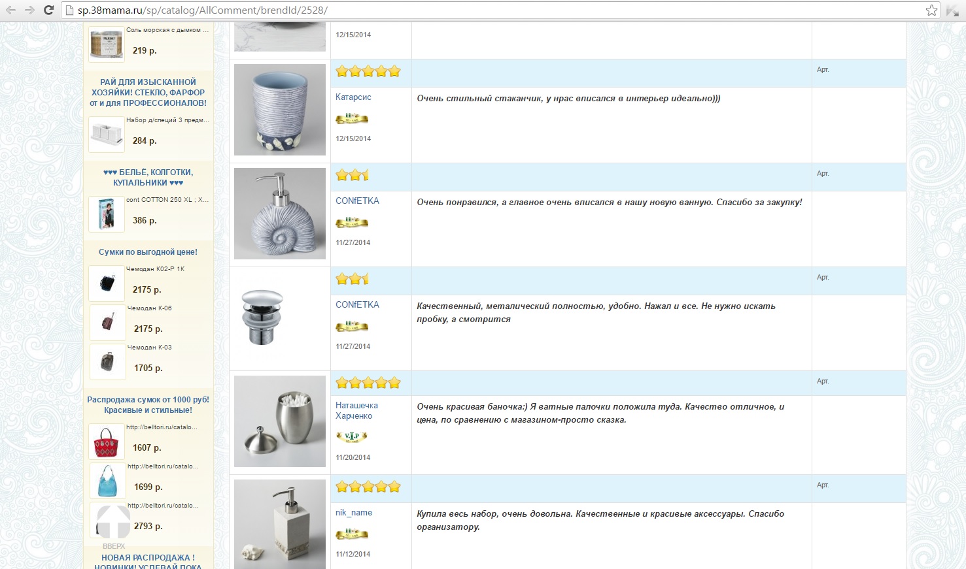The height and width of the screenshot is (569, 966).
Task: Bookmark this page with the star icon
Action: [x=931, y=10]
